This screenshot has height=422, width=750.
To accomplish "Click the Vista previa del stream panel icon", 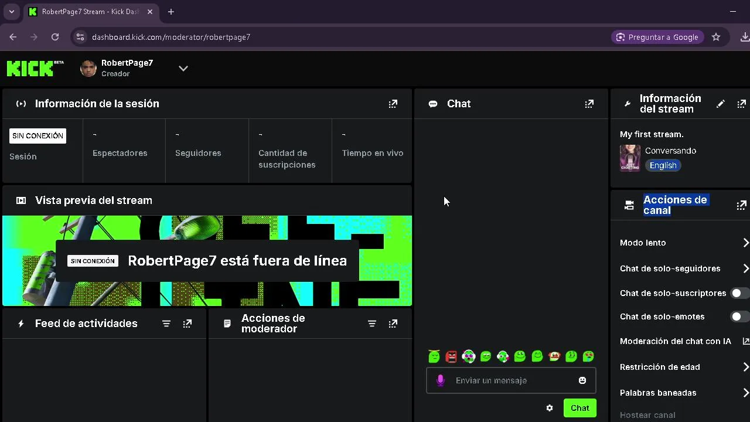I will pyautogui.click(x=21, y=200).
